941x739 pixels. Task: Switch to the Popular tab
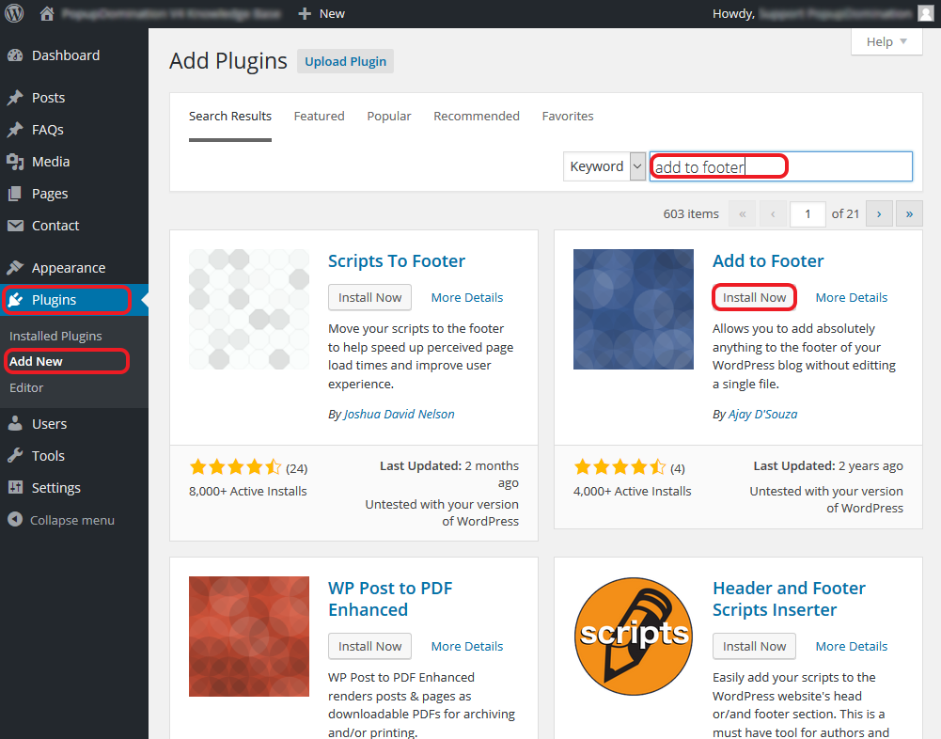(x=389, y=116)
